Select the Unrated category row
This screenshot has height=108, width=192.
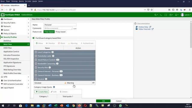click(64, 83)
